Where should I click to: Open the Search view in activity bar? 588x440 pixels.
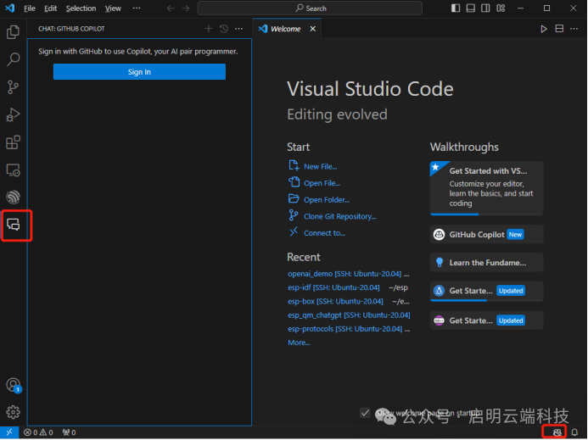[x=14, y=60]
